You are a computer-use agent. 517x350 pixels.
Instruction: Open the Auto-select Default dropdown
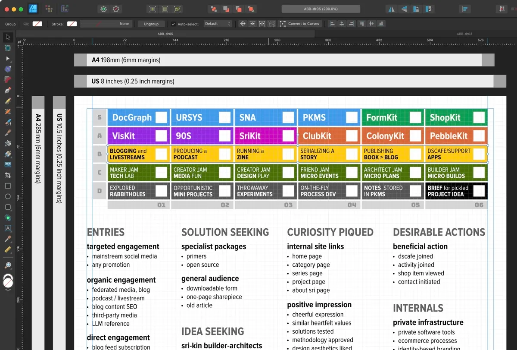point(218,24)
